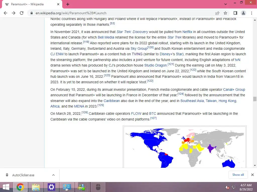The height and width of the screenshot is (192, 257).
Task: Jump to citation [123]
Action: (x=107, y=75)
